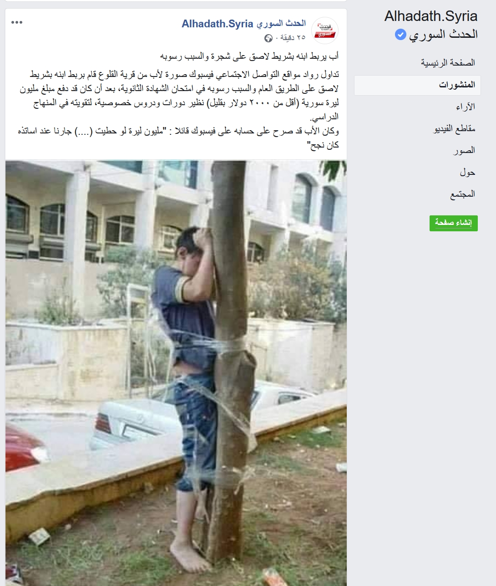Open مقاطع الفيديو videos section
The width and height of the screenshot is (496, 586).
[x=454, y=129]
